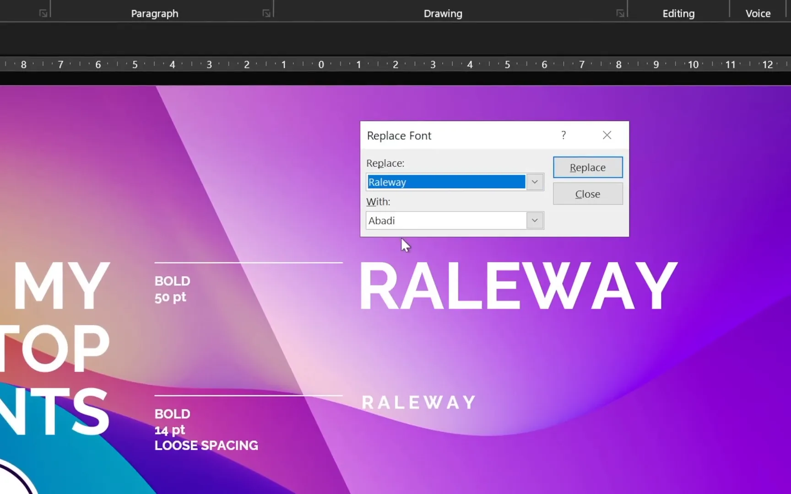
Task: Click the Replace button in Replace Font dialog
Action: coord(588,167)
